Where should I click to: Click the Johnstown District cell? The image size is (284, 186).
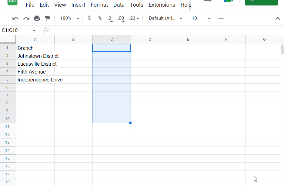point(35,56)
